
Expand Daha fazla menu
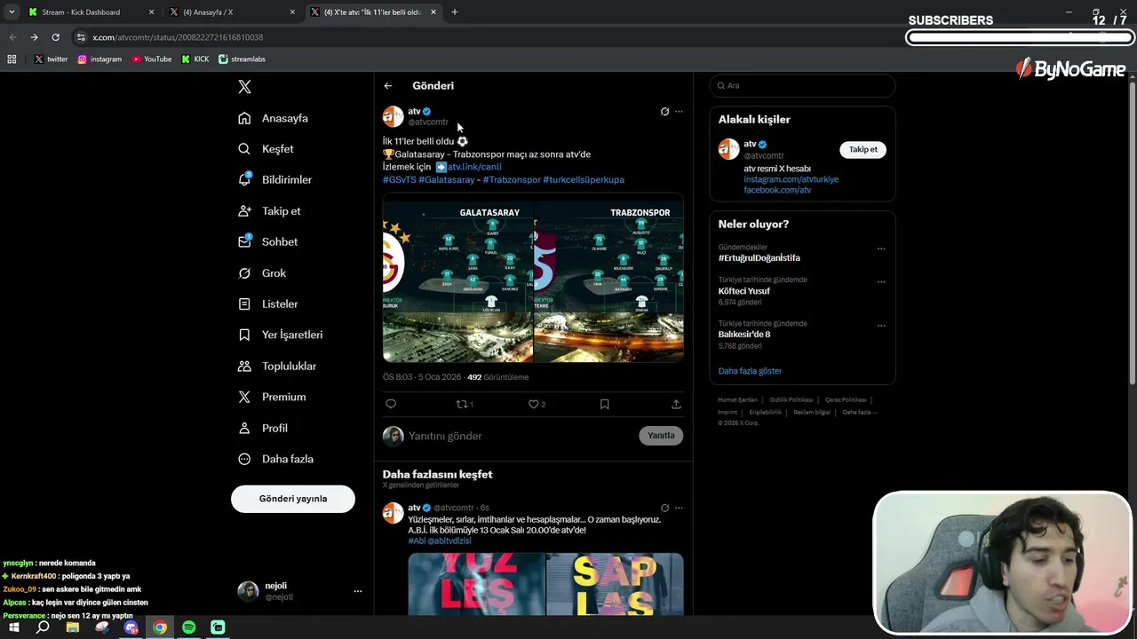click(x=275, y=459)
